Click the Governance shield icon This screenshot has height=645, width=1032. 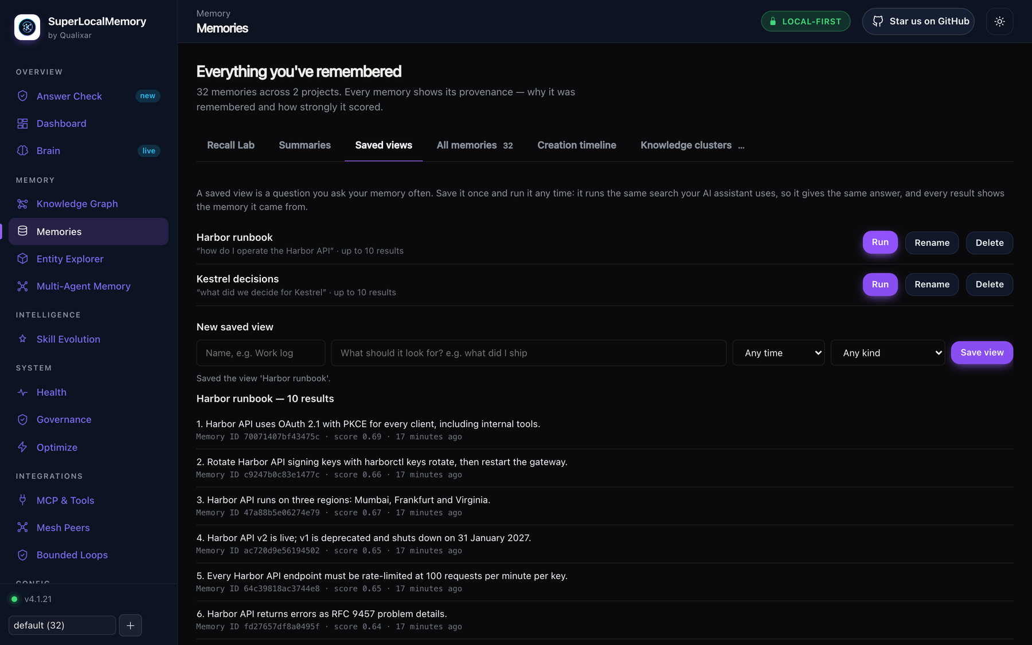pos(22,420)
